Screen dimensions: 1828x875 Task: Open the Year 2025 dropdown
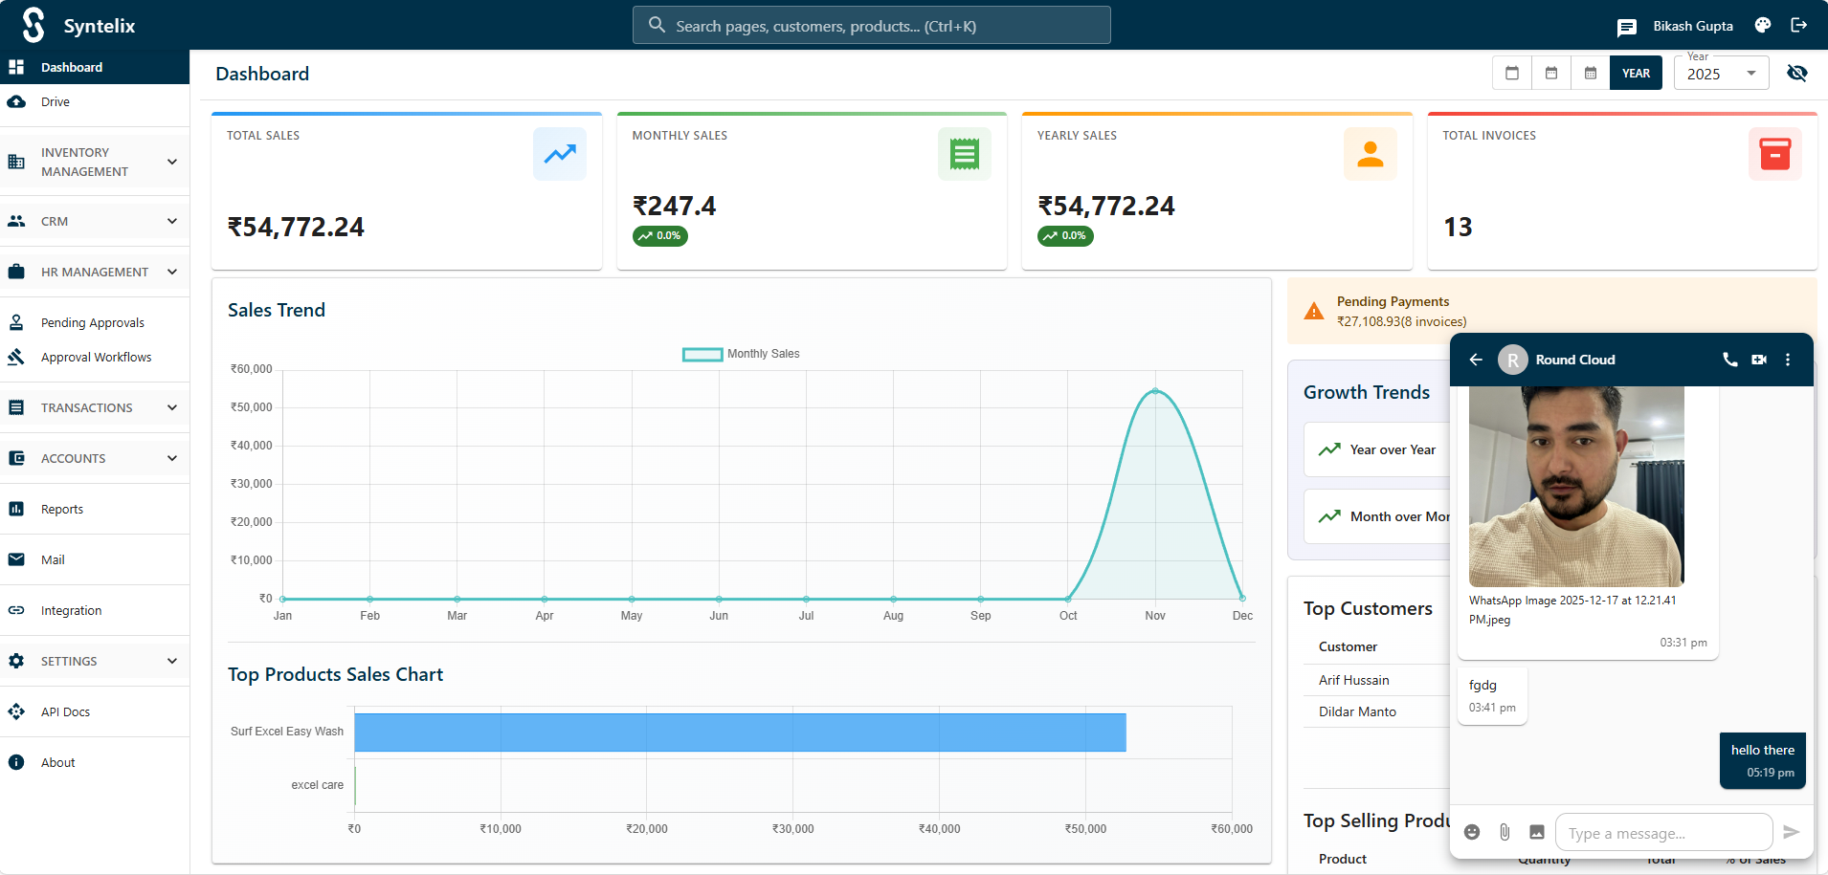click(x=1721, y=74)
